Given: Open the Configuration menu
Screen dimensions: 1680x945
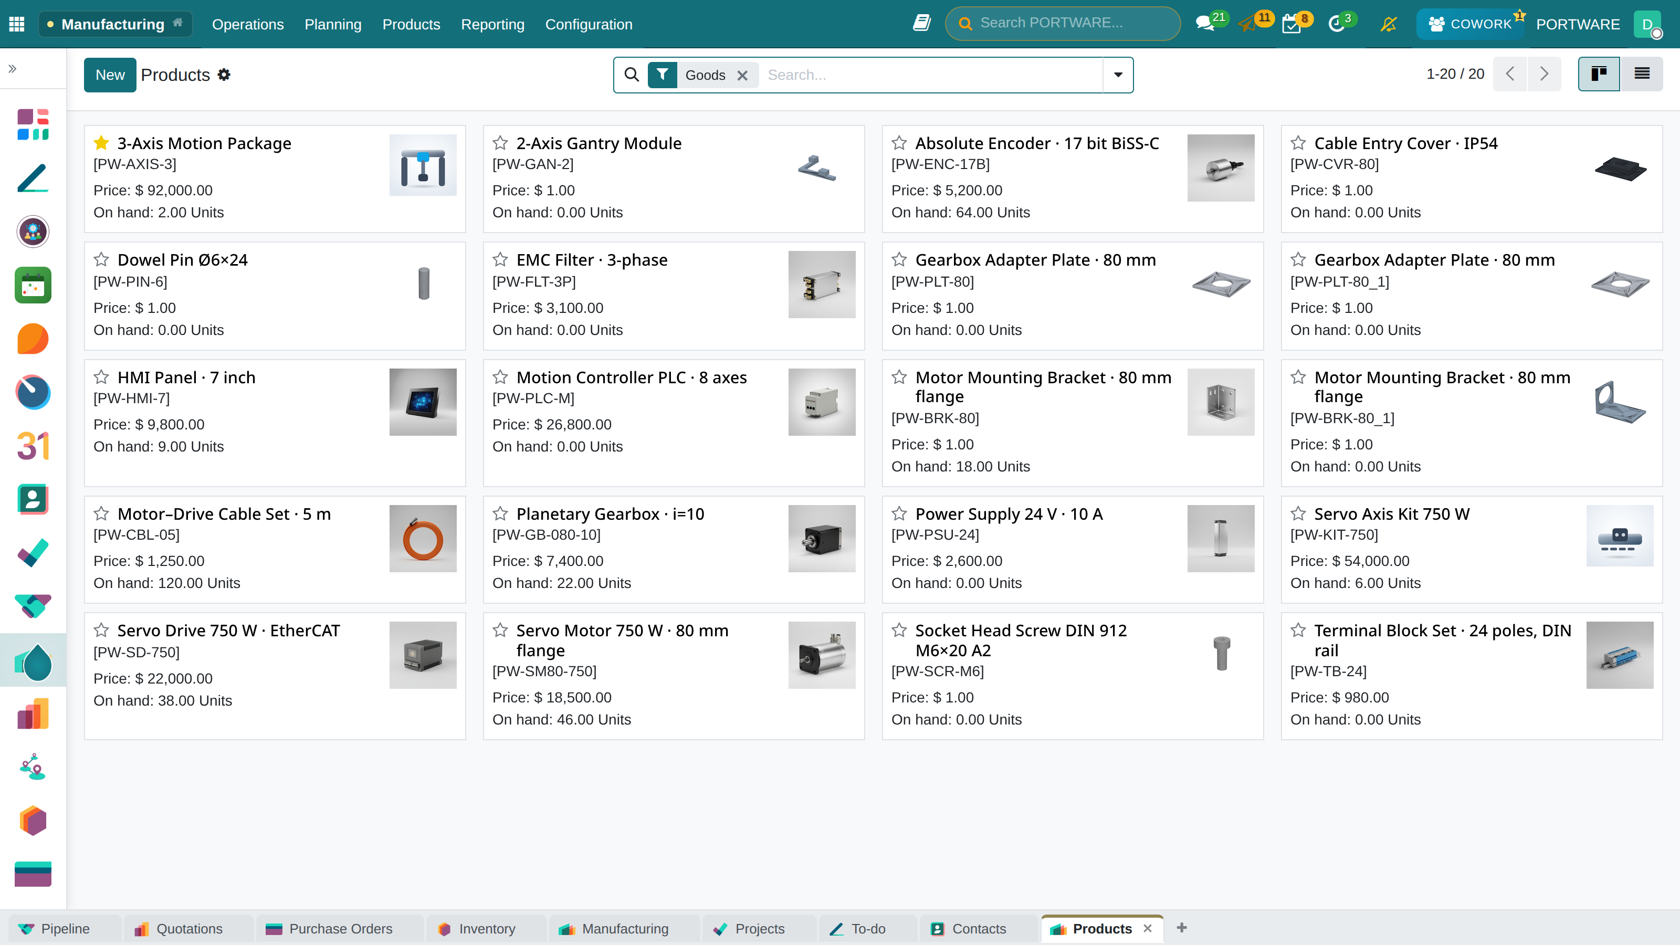Looking at the screenshot, I should [588, 24].
